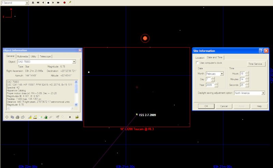Click the Seconds field showing 25
The width and height of the screenshot is (273, 168).
pyautogui.click(x=242, y=85)
